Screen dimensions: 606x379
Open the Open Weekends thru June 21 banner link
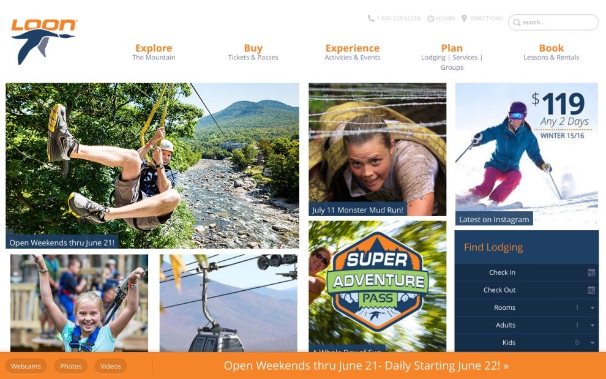366,366
